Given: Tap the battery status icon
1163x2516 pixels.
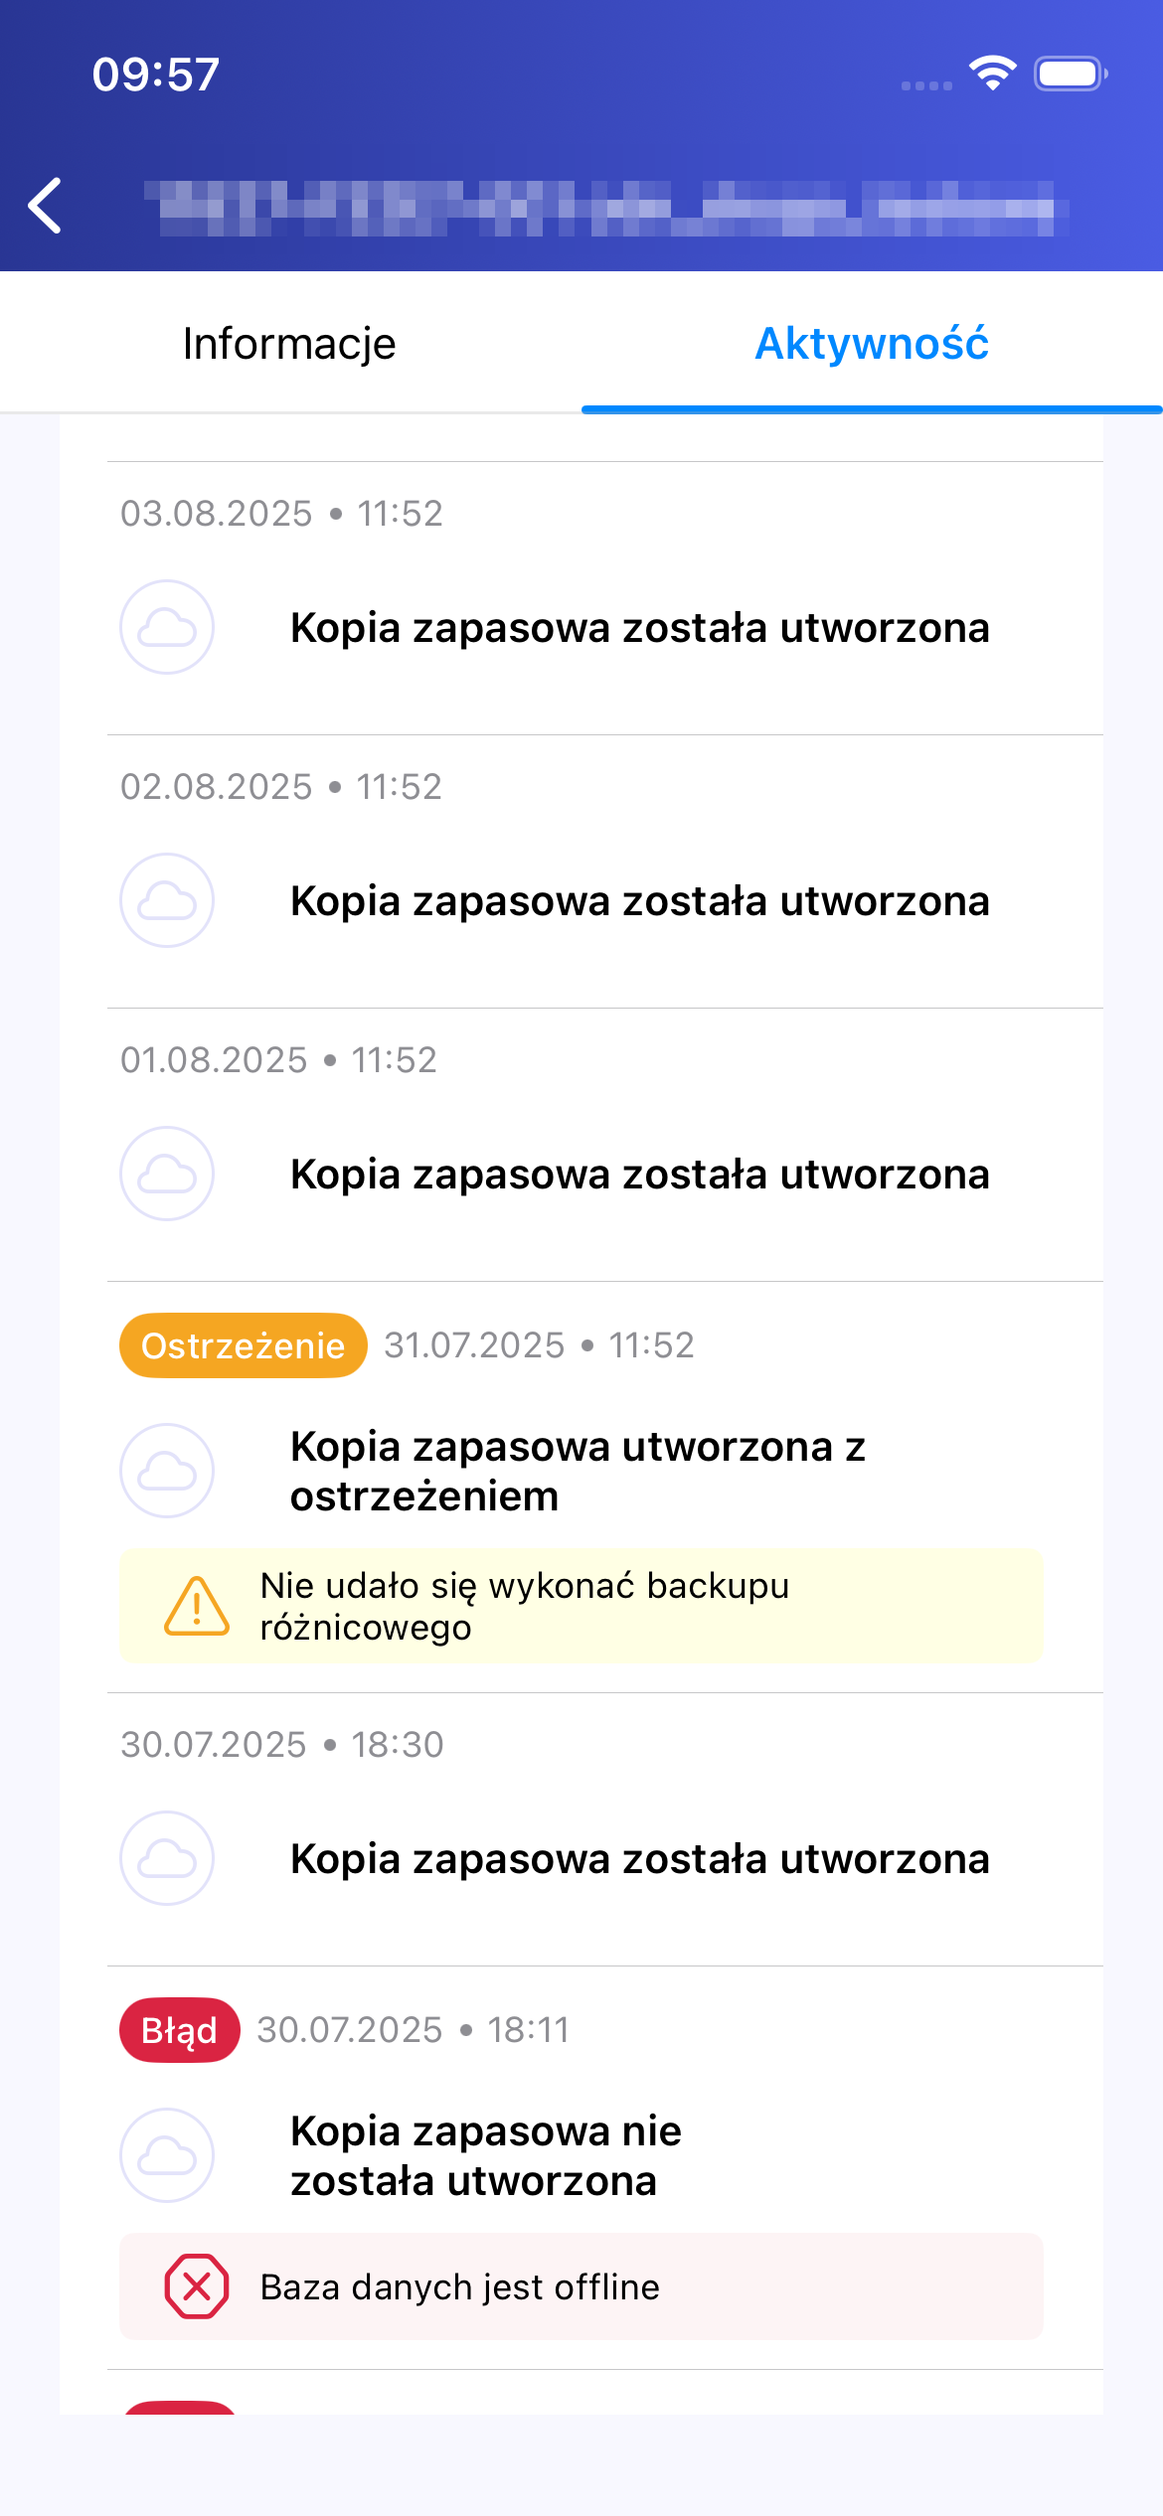Looking at the screenshot, I should 1070,74.
